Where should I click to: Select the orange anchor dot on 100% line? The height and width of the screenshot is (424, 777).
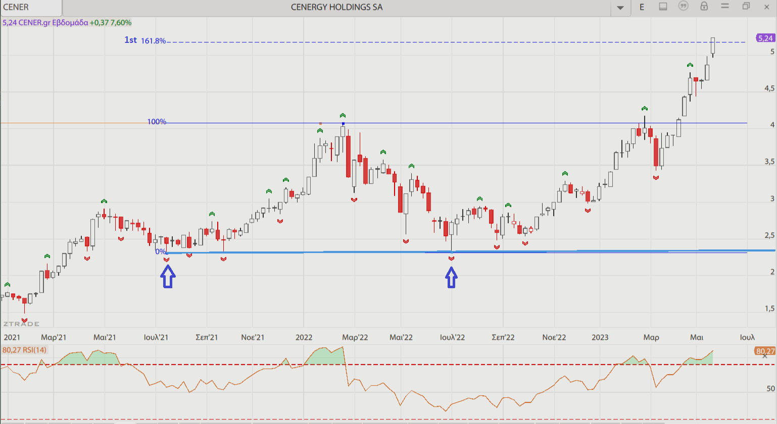[320, 123]
